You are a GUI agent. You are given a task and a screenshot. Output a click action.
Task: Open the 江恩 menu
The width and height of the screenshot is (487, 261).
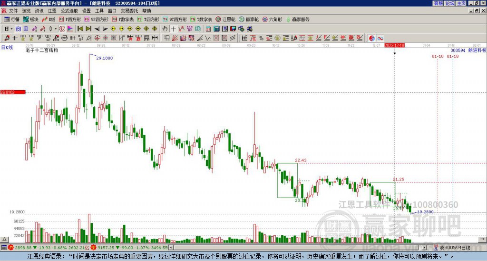52,11
